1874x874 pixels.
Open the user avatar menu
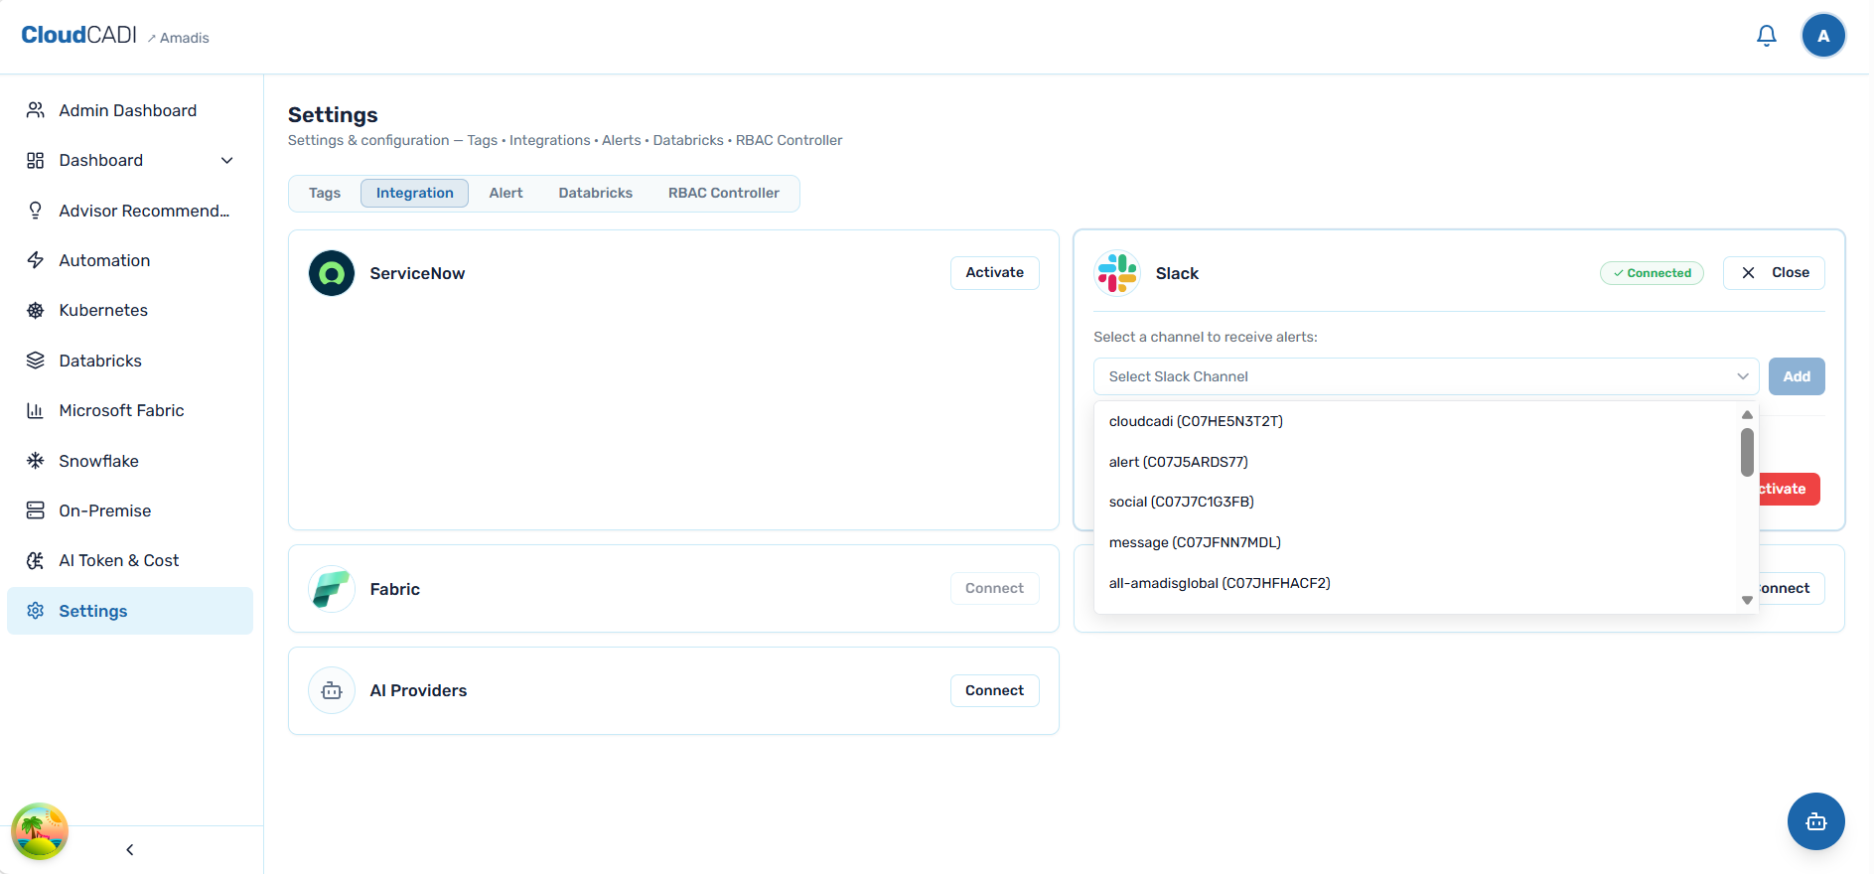(1823, 36)
